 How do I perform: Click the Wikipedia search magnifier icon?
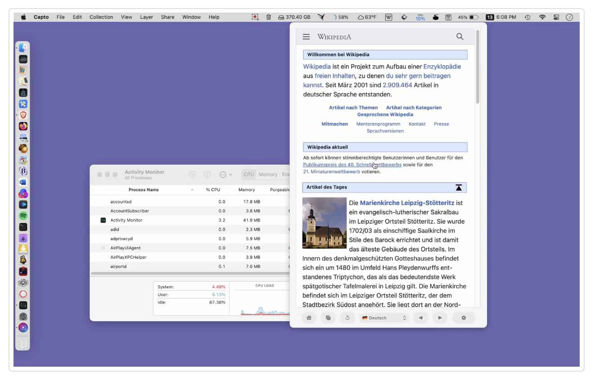(x=460, y=36)
